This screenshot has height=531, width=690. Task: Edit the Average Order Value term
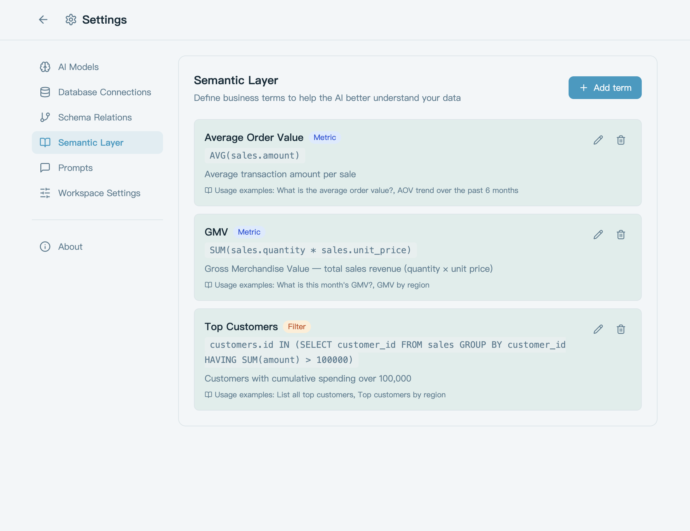pos(598,140)
